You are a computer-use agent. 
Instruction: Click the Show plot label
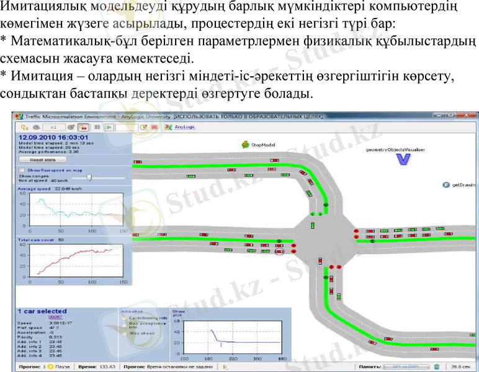pyautogui.click(x=179, y=313)
